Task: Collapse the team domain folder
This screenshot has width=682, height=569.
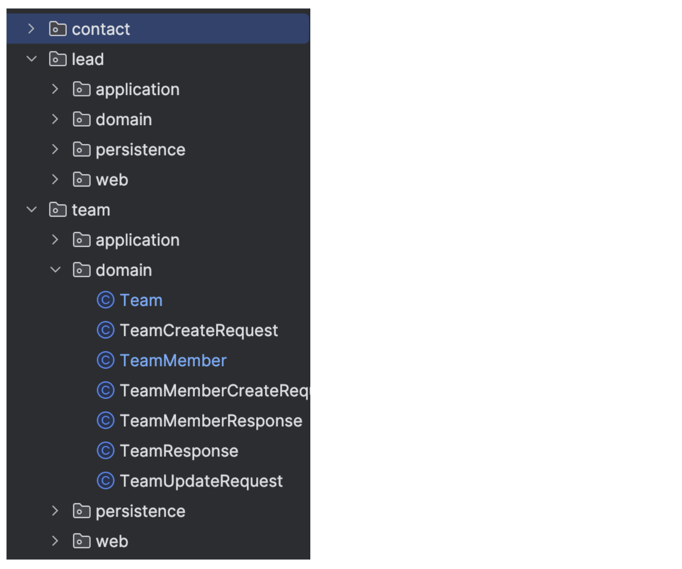Action: click(x=55, y=270)
